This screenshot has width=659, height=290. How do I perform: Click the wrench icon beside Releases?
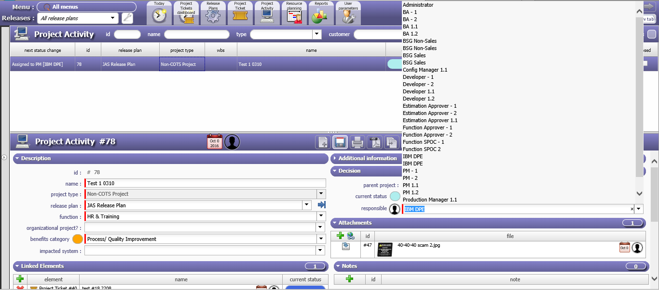127,18
